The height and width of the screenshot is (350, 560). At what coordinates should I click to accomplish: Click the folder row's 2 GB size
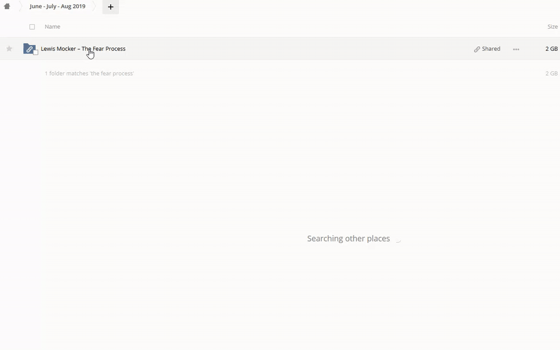pyautogui.click(x=551, y=49)
